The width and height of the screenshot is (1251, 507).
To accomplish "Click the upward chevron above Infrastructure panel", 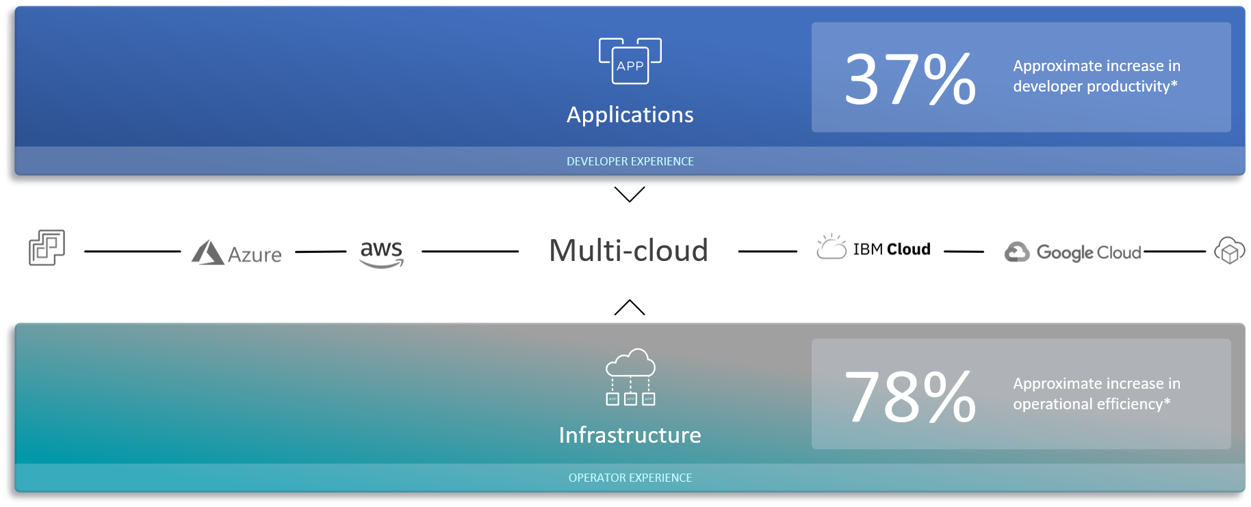I will pos(630,307).
